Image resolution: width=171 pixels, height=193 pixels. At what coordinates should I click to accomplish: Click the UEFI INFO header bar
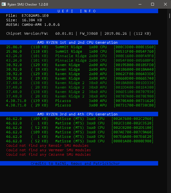click(x=79, y=11)
